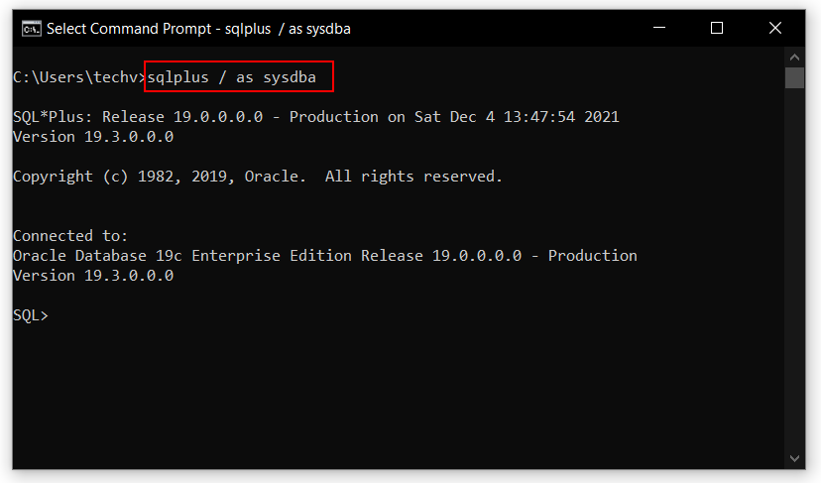Click the scrollbar up arrow
Screen dimensions: 821x483
pos(794,57)
